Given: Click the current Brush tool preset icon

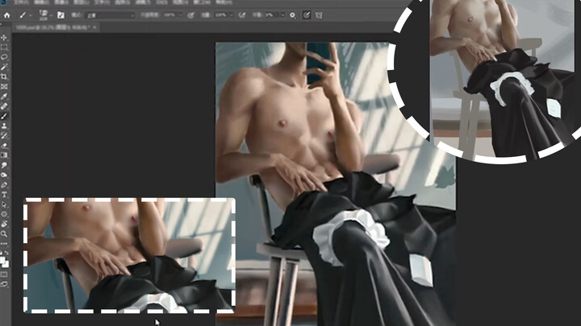Looking at the screenshot, I should [x=23, y=15].
